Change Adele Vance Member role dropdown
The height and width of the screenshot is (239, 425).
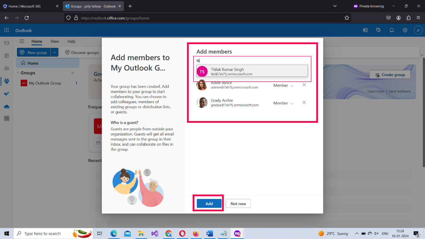click(x=283, y=85)
